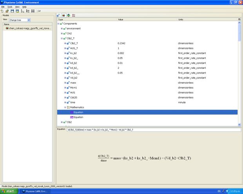The image size is (243, 194).
Task: Click the Save model floppy icon
Action: coord(12,11)
